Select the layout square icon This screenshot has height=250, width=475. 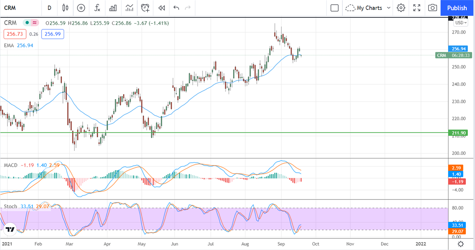(x=334, y=8)
